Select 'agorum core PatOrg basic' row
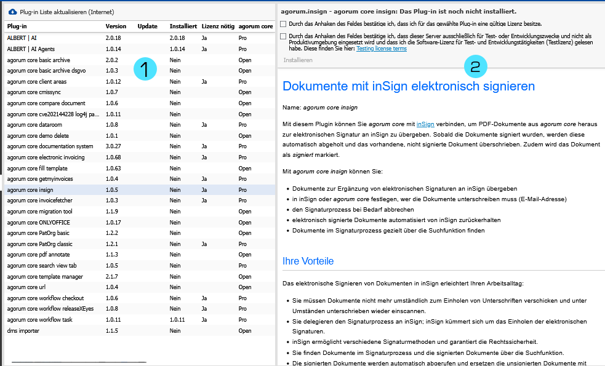The height and width of the screenshot is (366, 605). click(x=140, y=233)
